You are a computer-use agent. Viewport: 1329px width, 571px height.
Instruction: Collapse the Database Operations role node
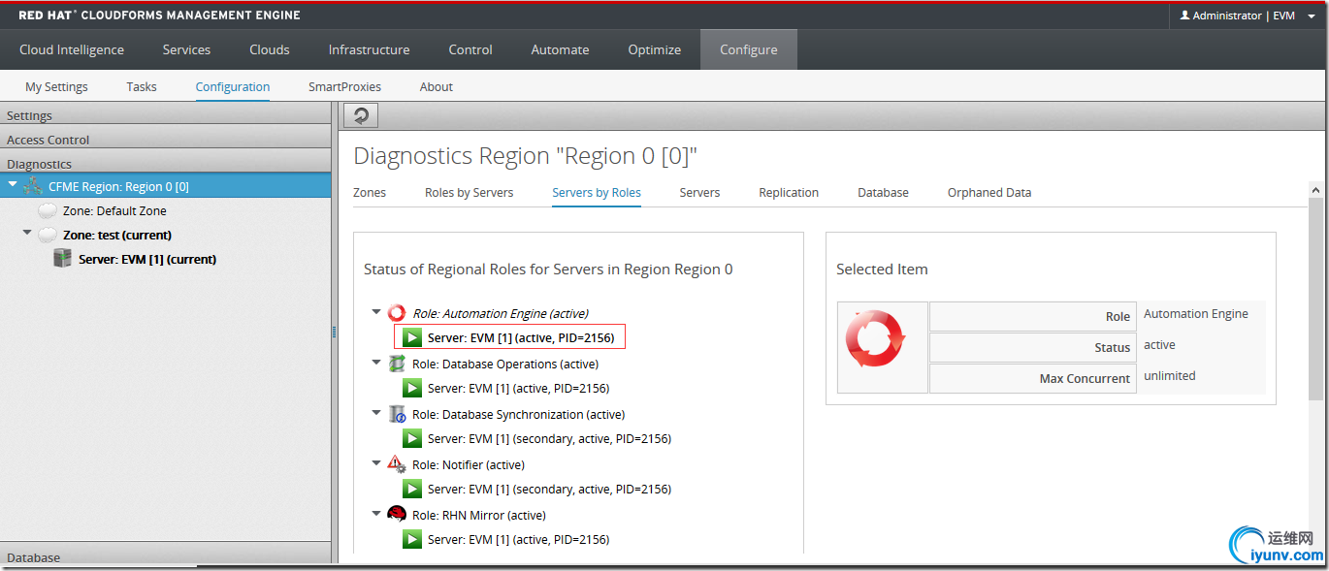pos(376,363)
